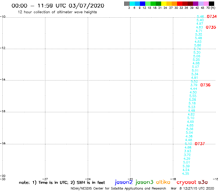Click wave height value 4.24
This screenshot has height=191, width=218.
[x=186, y=170]
